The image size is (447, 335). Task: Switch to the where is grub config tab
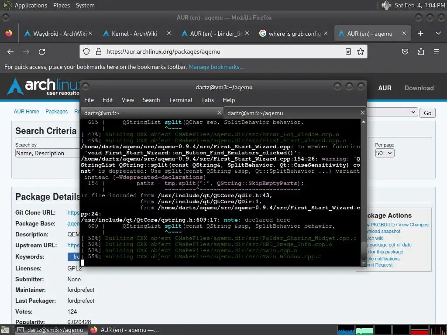(x=294, y=34)
